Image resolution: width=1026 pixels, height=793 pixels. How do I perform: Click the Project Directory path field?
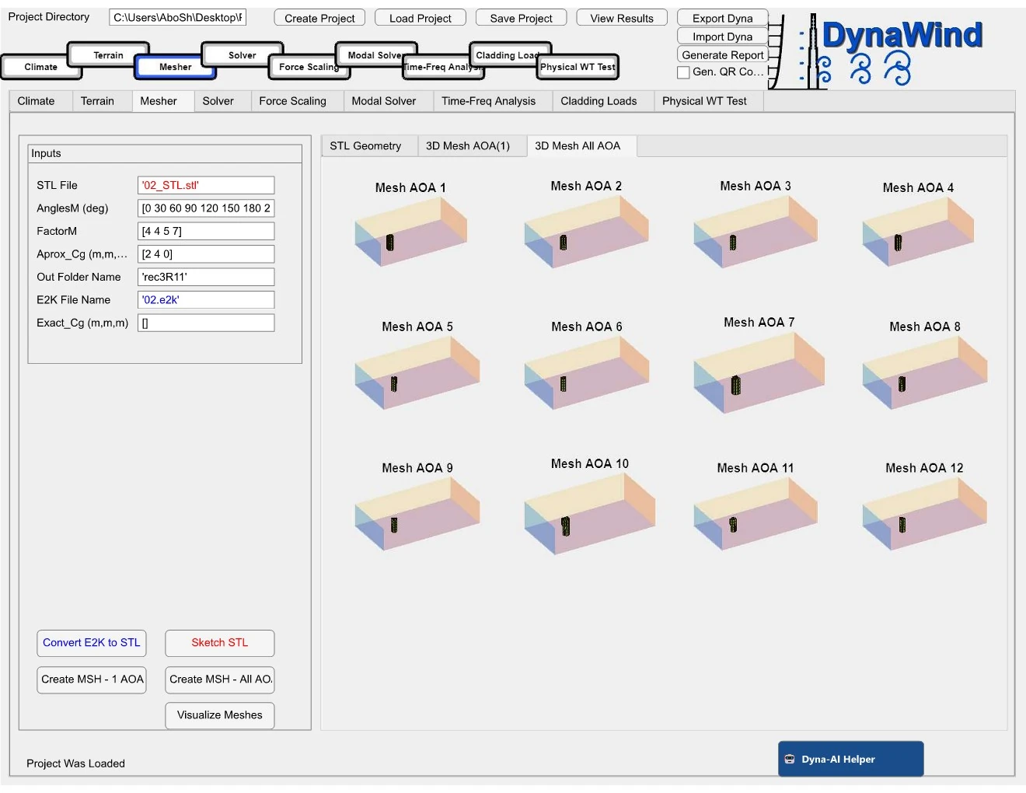click(178, 17)
